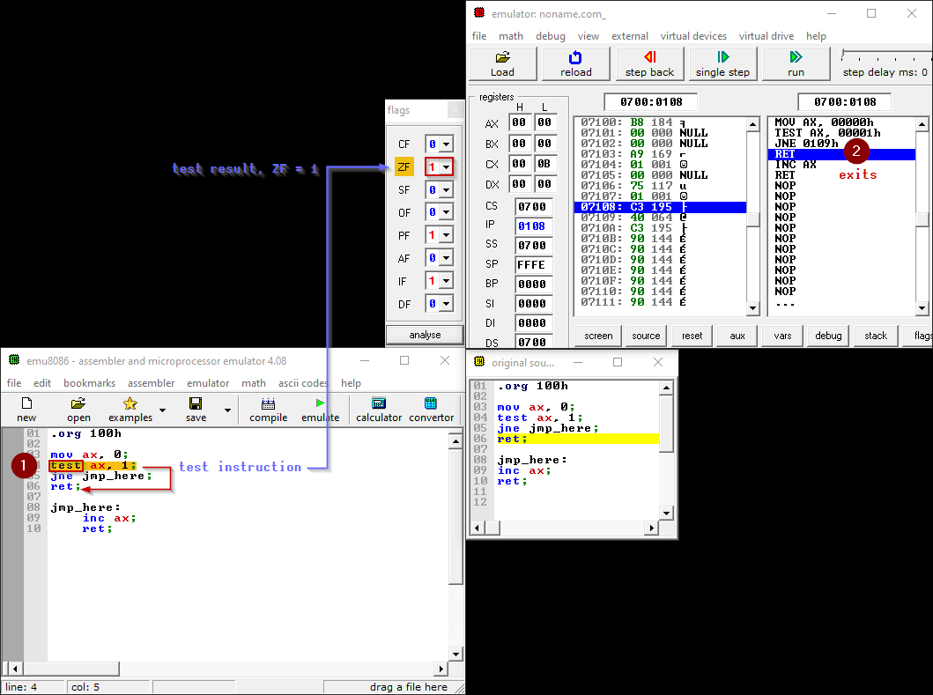Click the debug button at emulator bottom
The height and width of the screenshot is (695, 933).
tap(828, 336)
